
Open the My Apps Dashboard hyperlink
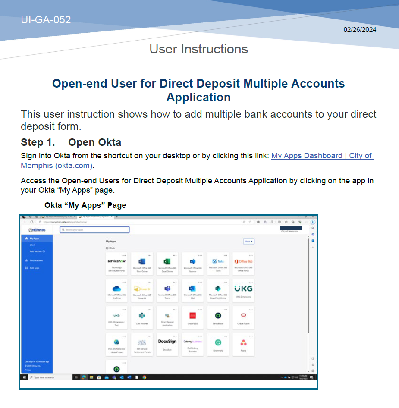click(322, 156)
